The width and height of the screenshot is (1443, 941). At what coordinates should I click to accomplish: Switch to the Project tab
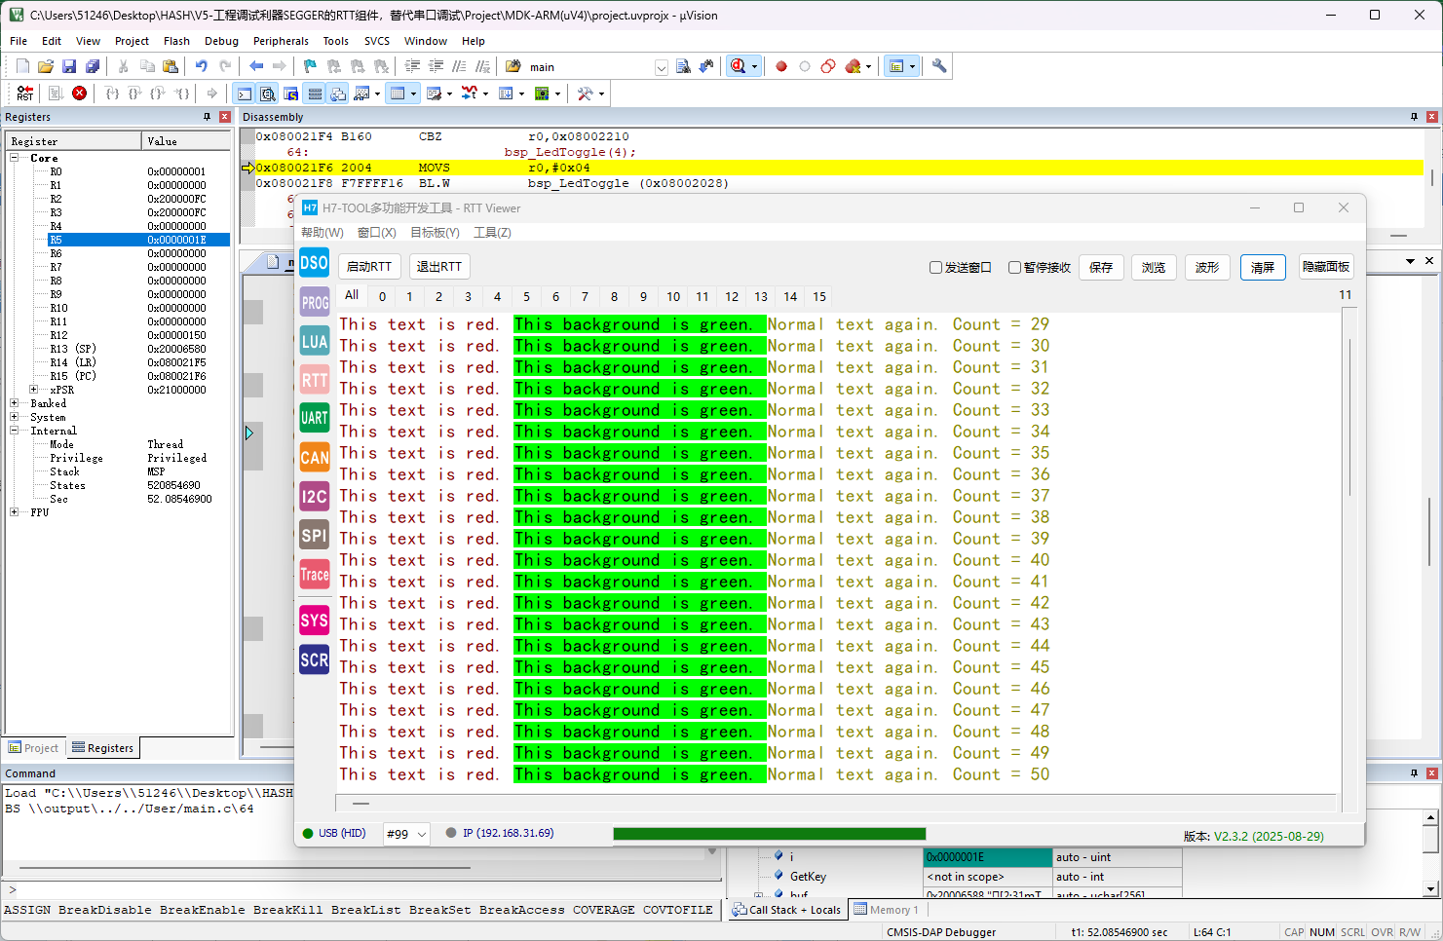[x=34, y=748]
